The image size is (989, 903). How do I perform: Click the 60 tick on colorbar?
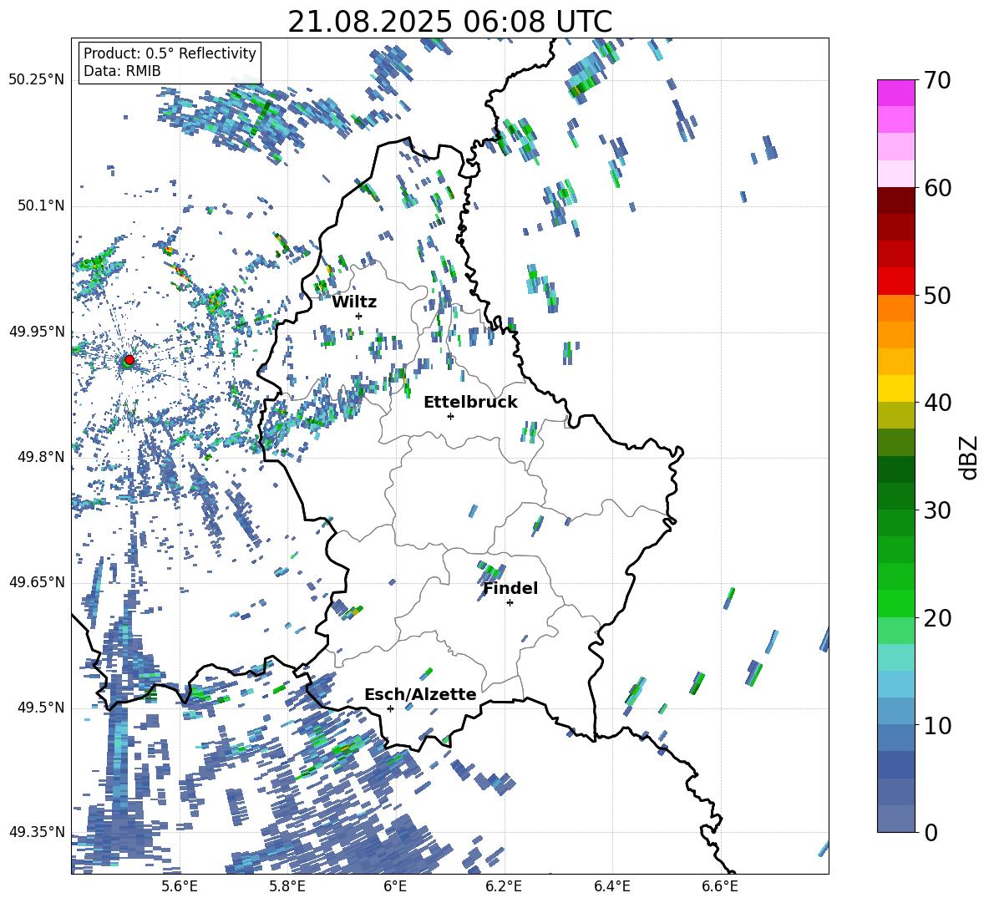click(937, 188)
